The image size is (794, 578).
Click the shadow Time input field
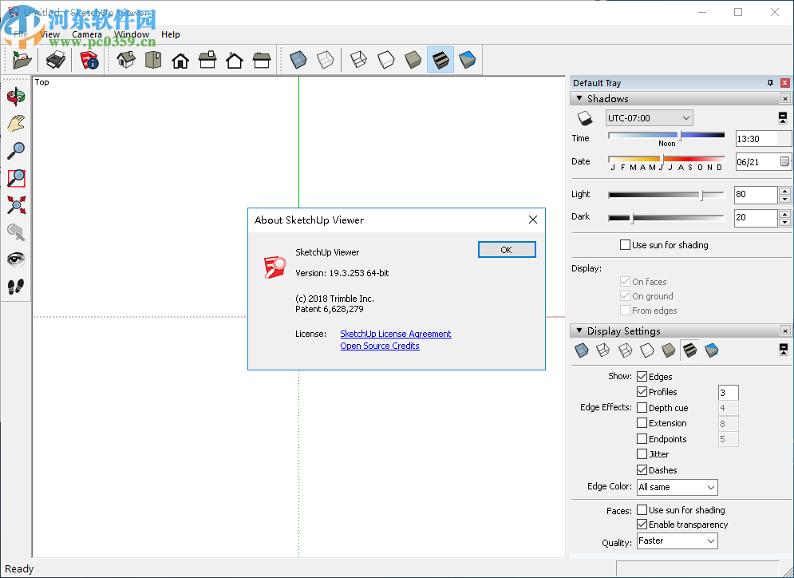tap(758, 137)
